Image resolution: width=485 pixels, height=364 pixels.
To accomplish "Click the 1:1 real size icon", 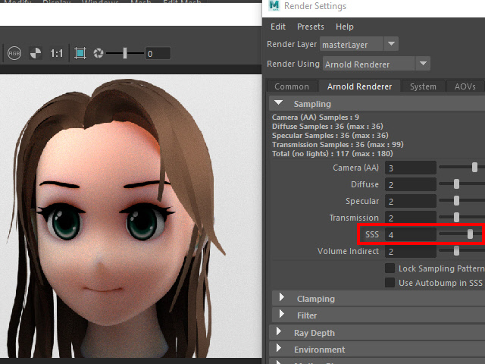I will tap(57, 54).
